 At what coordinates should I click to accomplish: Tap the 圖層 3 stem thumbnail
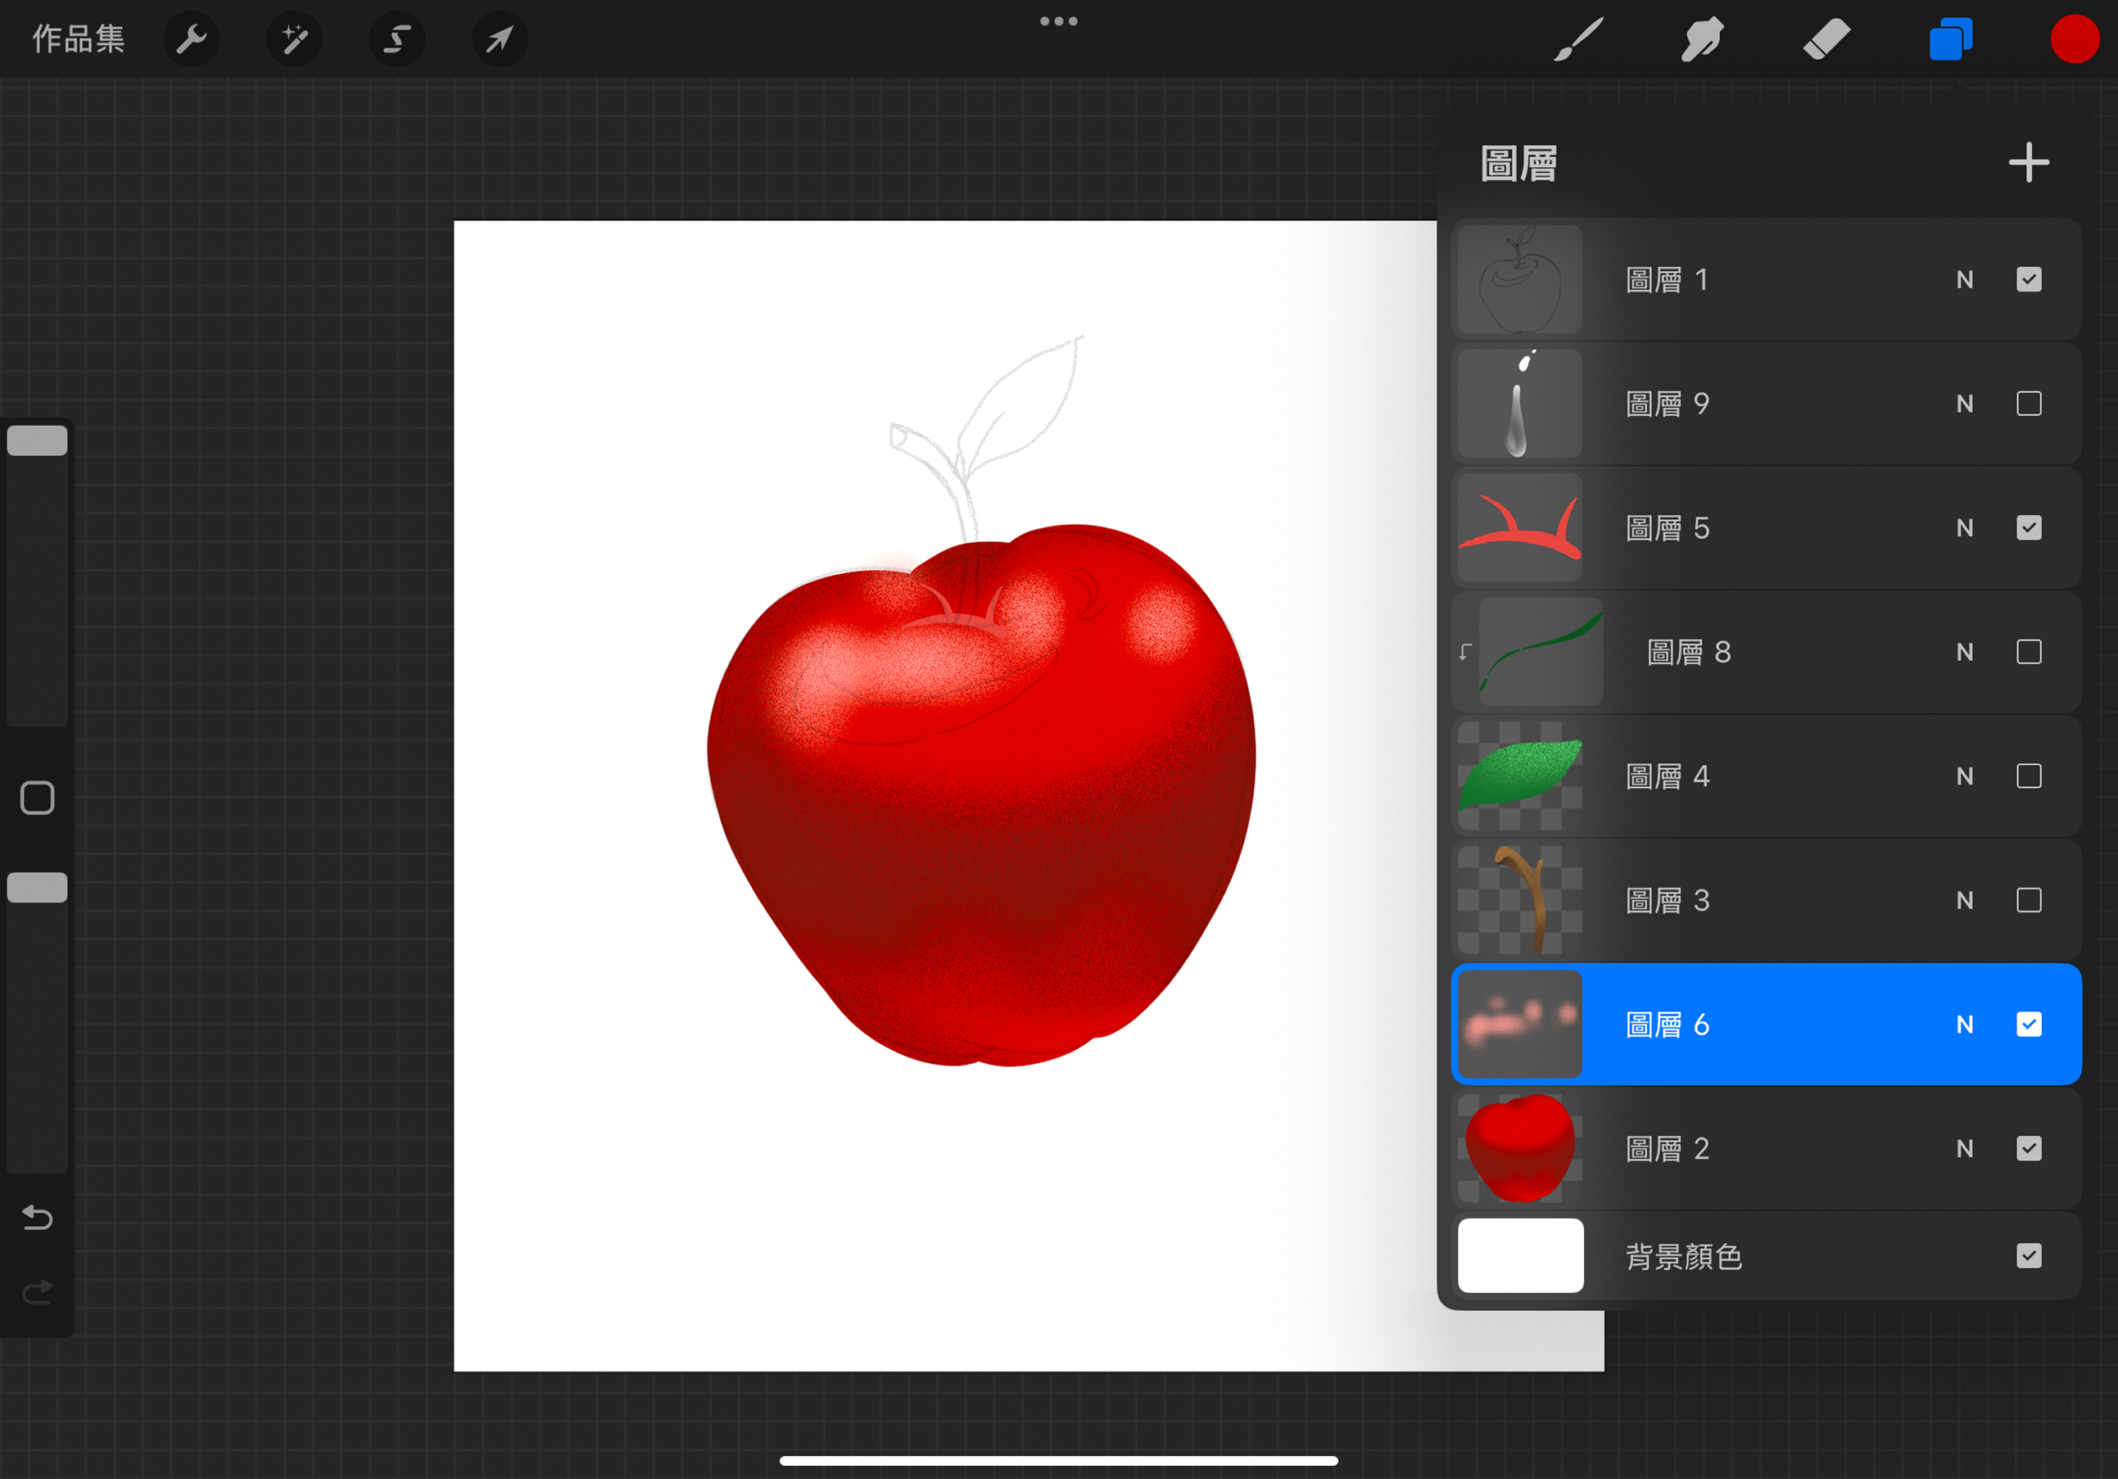click(1520, 901)
